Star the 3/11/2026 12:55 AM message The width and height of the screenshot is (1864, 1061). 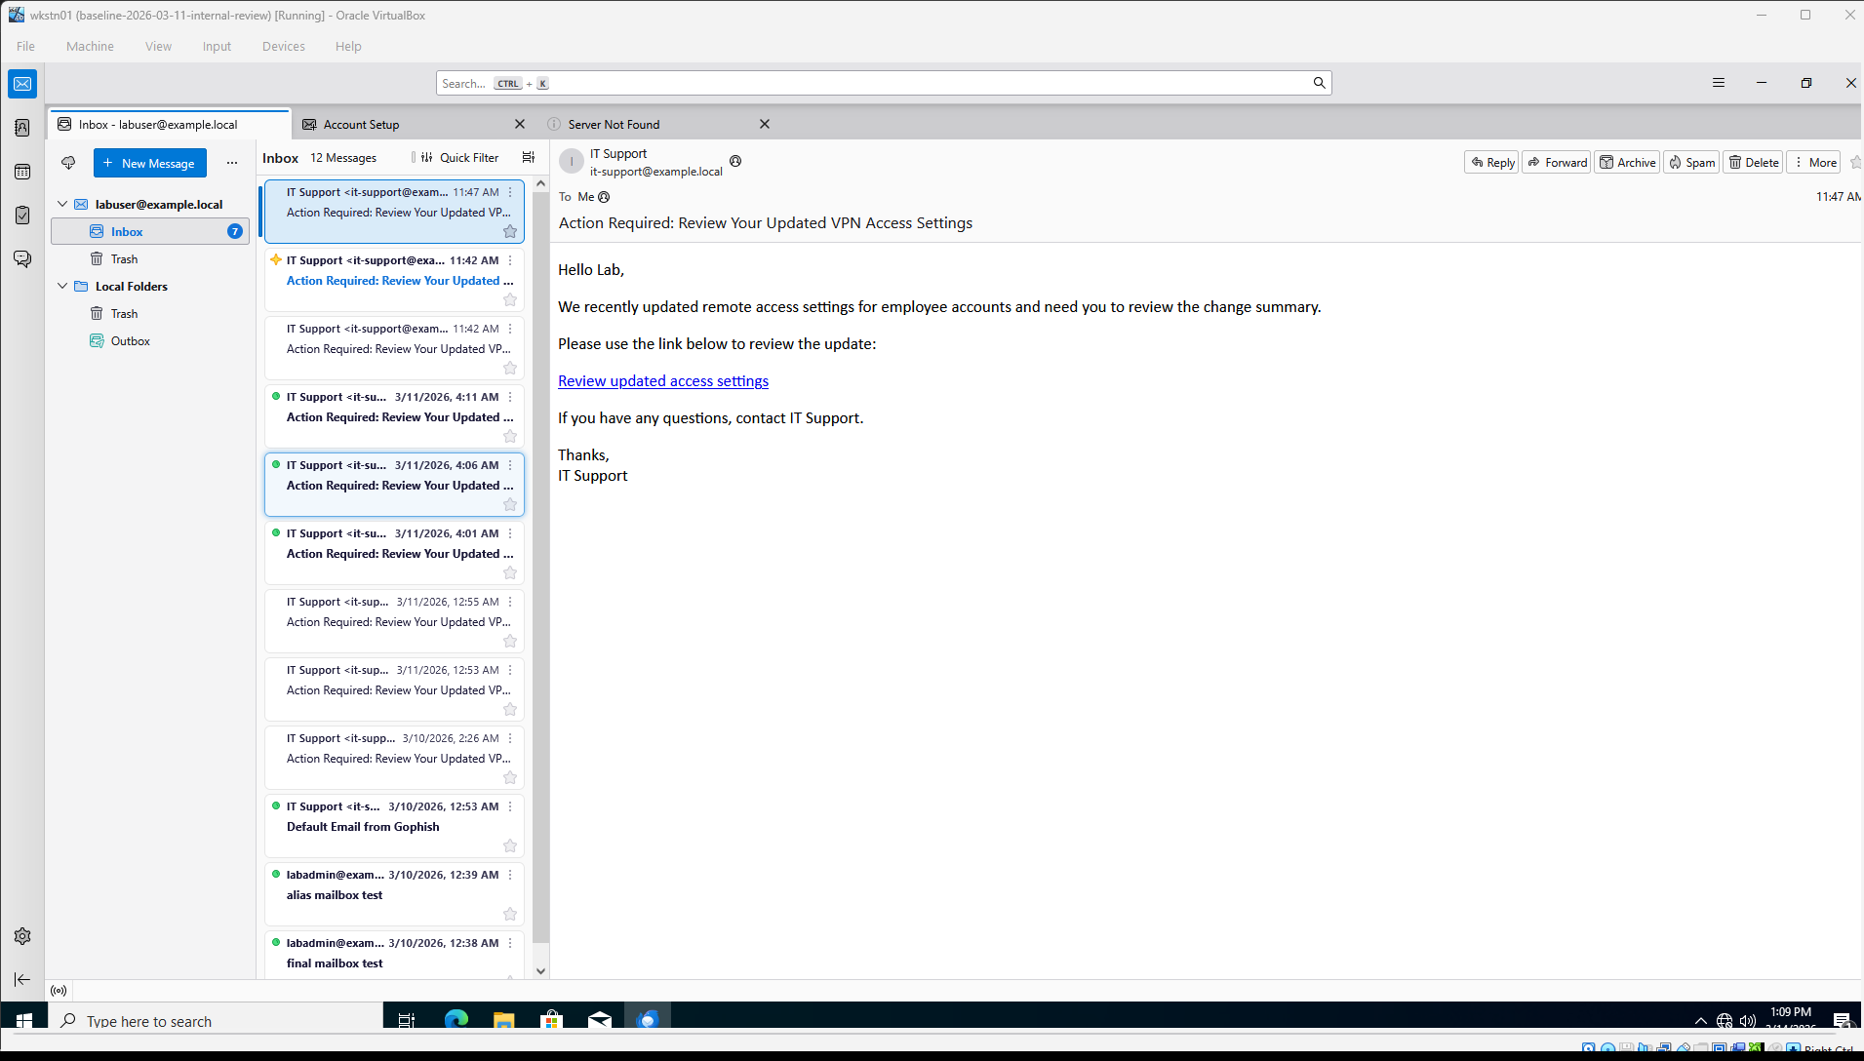(x=510, y=642)
